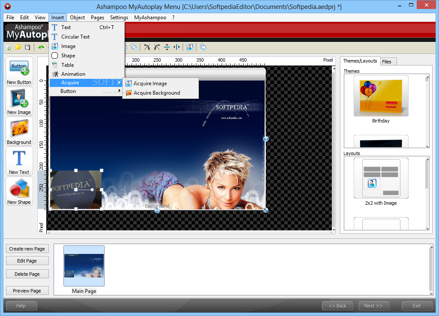Click the background bottom-center resize handle

click(x=157, y=211)
